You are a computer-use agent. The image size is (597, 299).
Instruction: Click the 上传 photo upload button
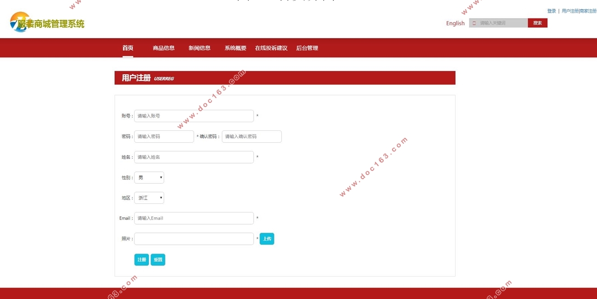click(x=267, y=238)
